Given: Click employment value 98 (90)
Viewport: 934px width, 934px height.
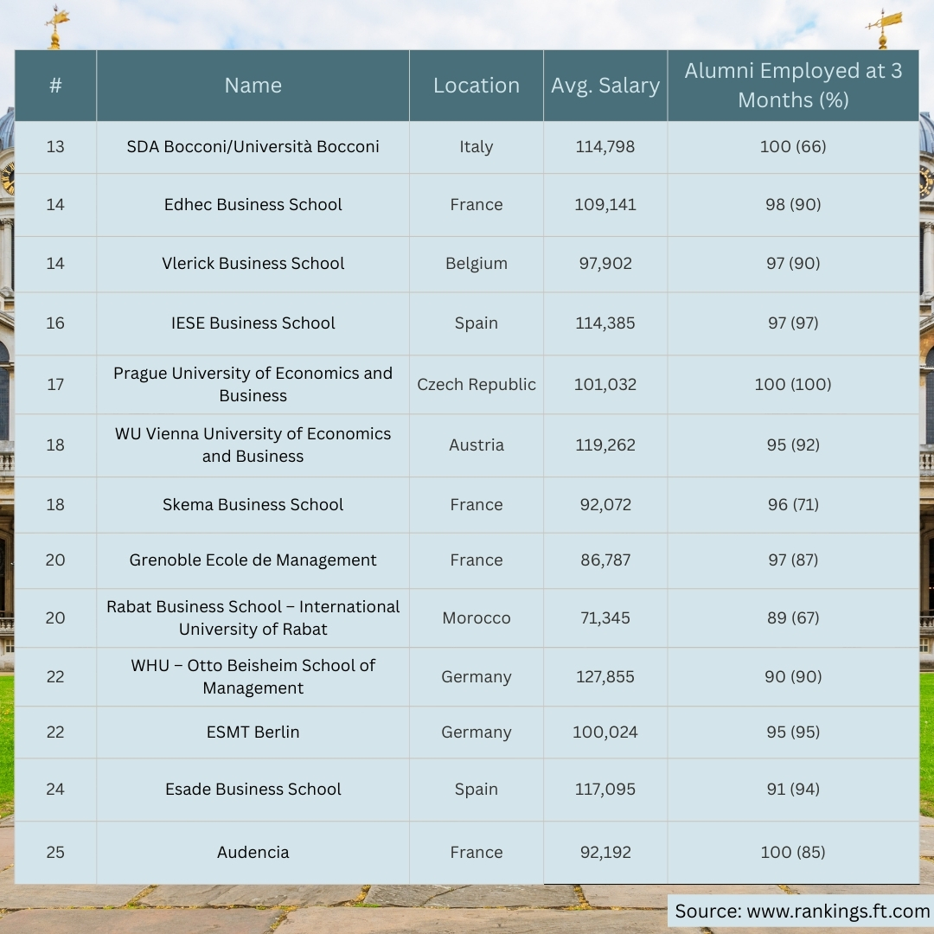Looking at the screenshot, I should 793,205.
